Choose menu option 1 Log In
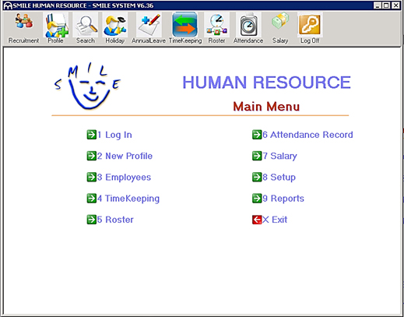The width and height of the screenshot is (404, 317). (x=109, y=135)
